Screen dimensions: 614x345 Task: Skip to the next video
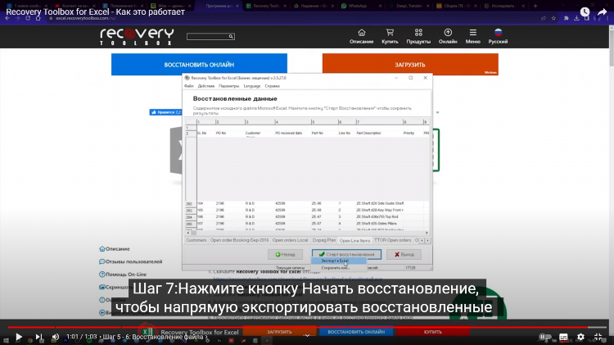point(38,336)
